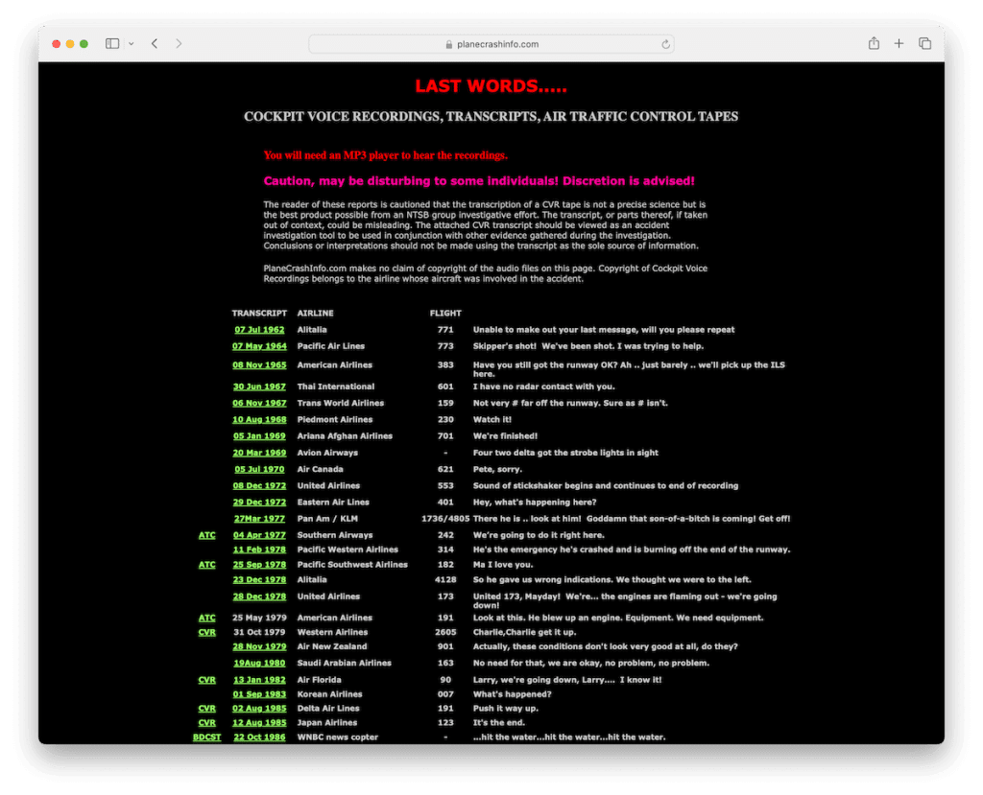983x795 pixels.
Task: Click the "Pete, sorry." text
Action: tap(498, 469)
